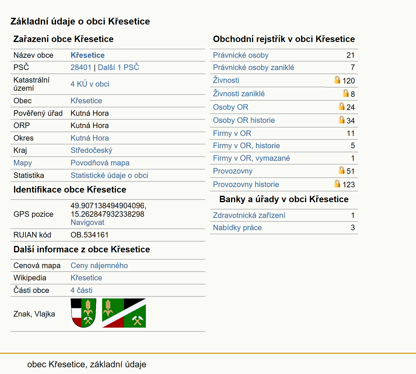Open Osoby OR link
The width and height of the screenshot is (416, 374).
pyautogui.click(x=231, y=107)
